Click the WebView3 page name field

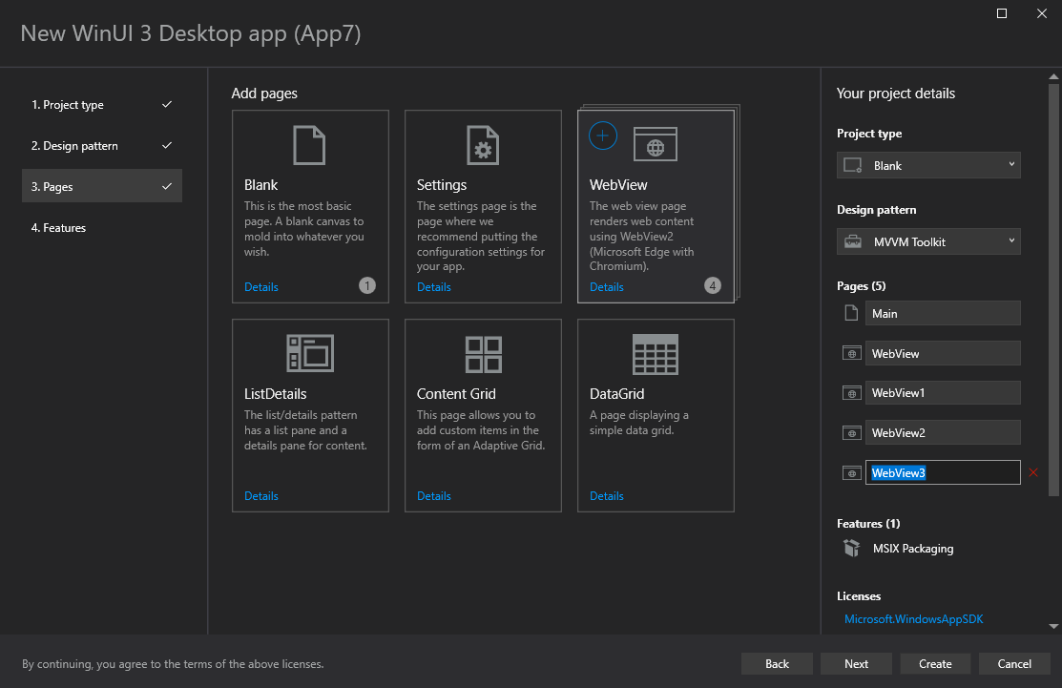943,472
